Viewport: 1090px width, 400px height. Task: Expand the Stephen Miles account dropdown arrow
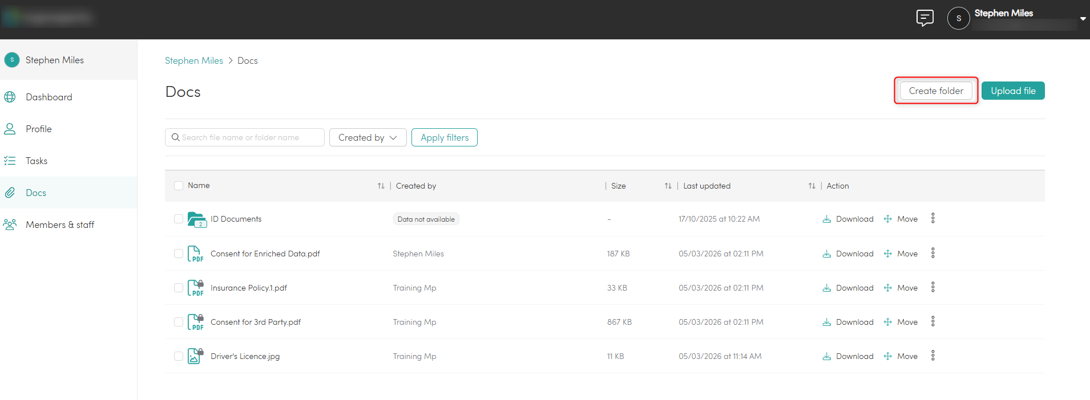click(x=1083, y=19)
